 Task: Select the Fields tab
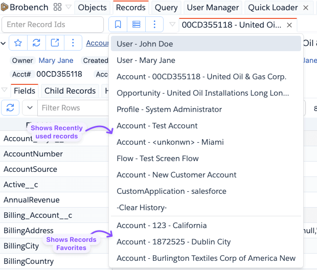point(25,91)
